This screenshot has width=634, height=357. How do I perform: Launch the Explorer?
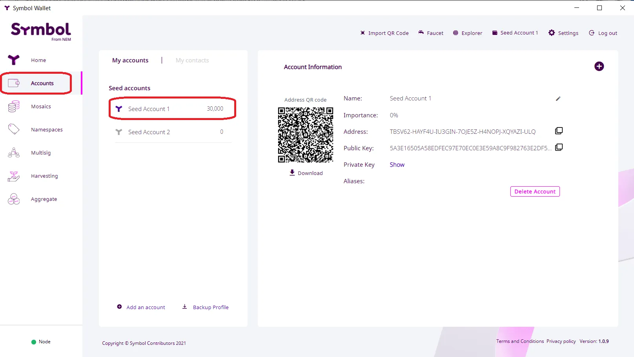[467, 33]
